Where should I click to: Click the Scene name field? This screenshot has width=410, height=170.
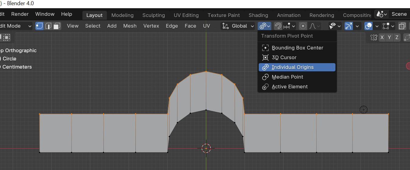pos(399,14)
